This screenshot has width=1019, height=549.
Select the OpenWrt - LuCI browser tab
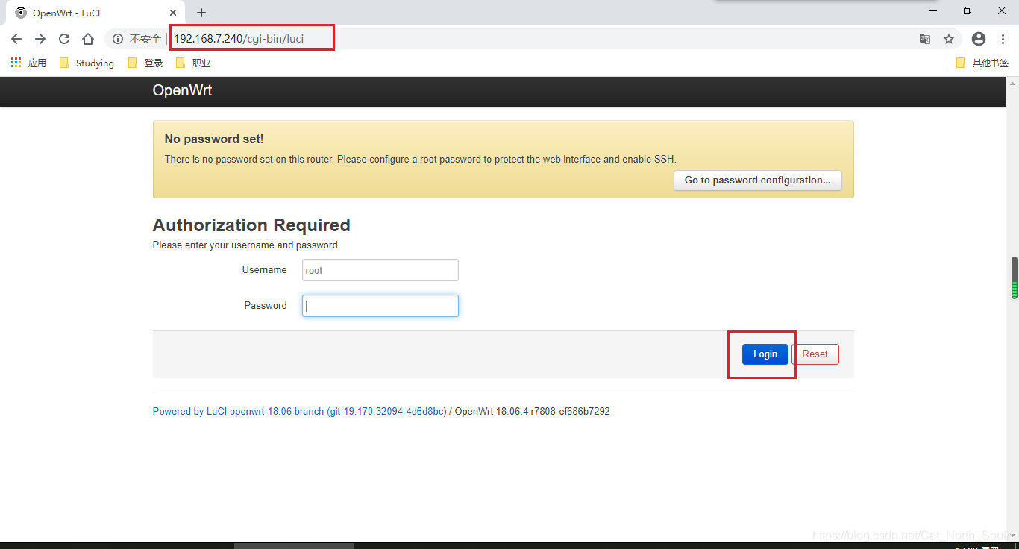click(95, 13)
